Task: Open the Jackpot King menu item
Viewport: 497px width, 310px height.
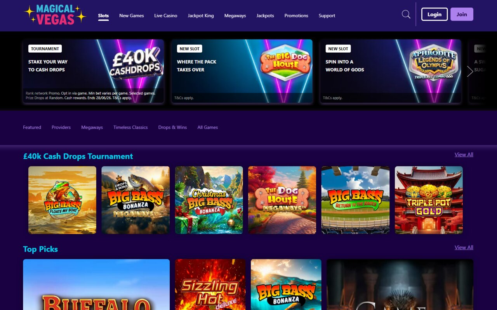Action: (x=201, y=16)
